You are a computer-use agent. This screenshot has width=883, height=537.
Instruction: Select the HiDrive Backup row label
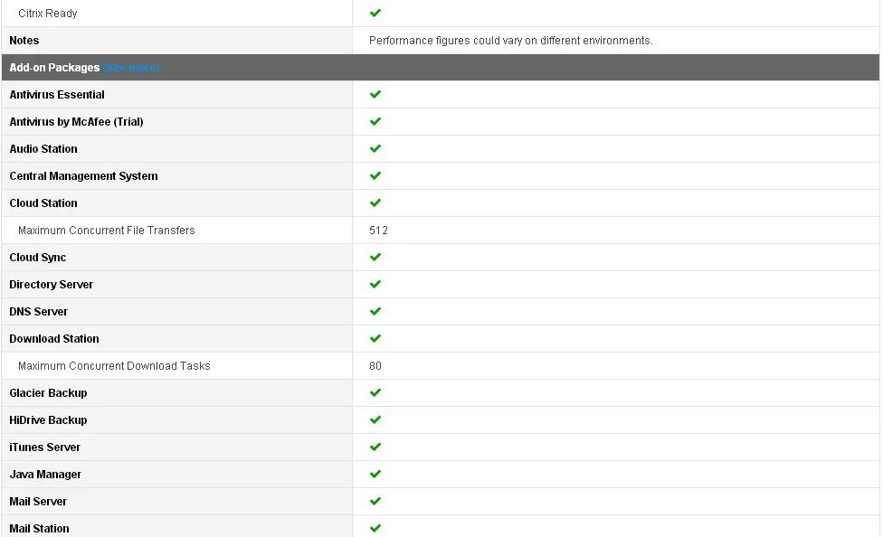pos(48,419)
